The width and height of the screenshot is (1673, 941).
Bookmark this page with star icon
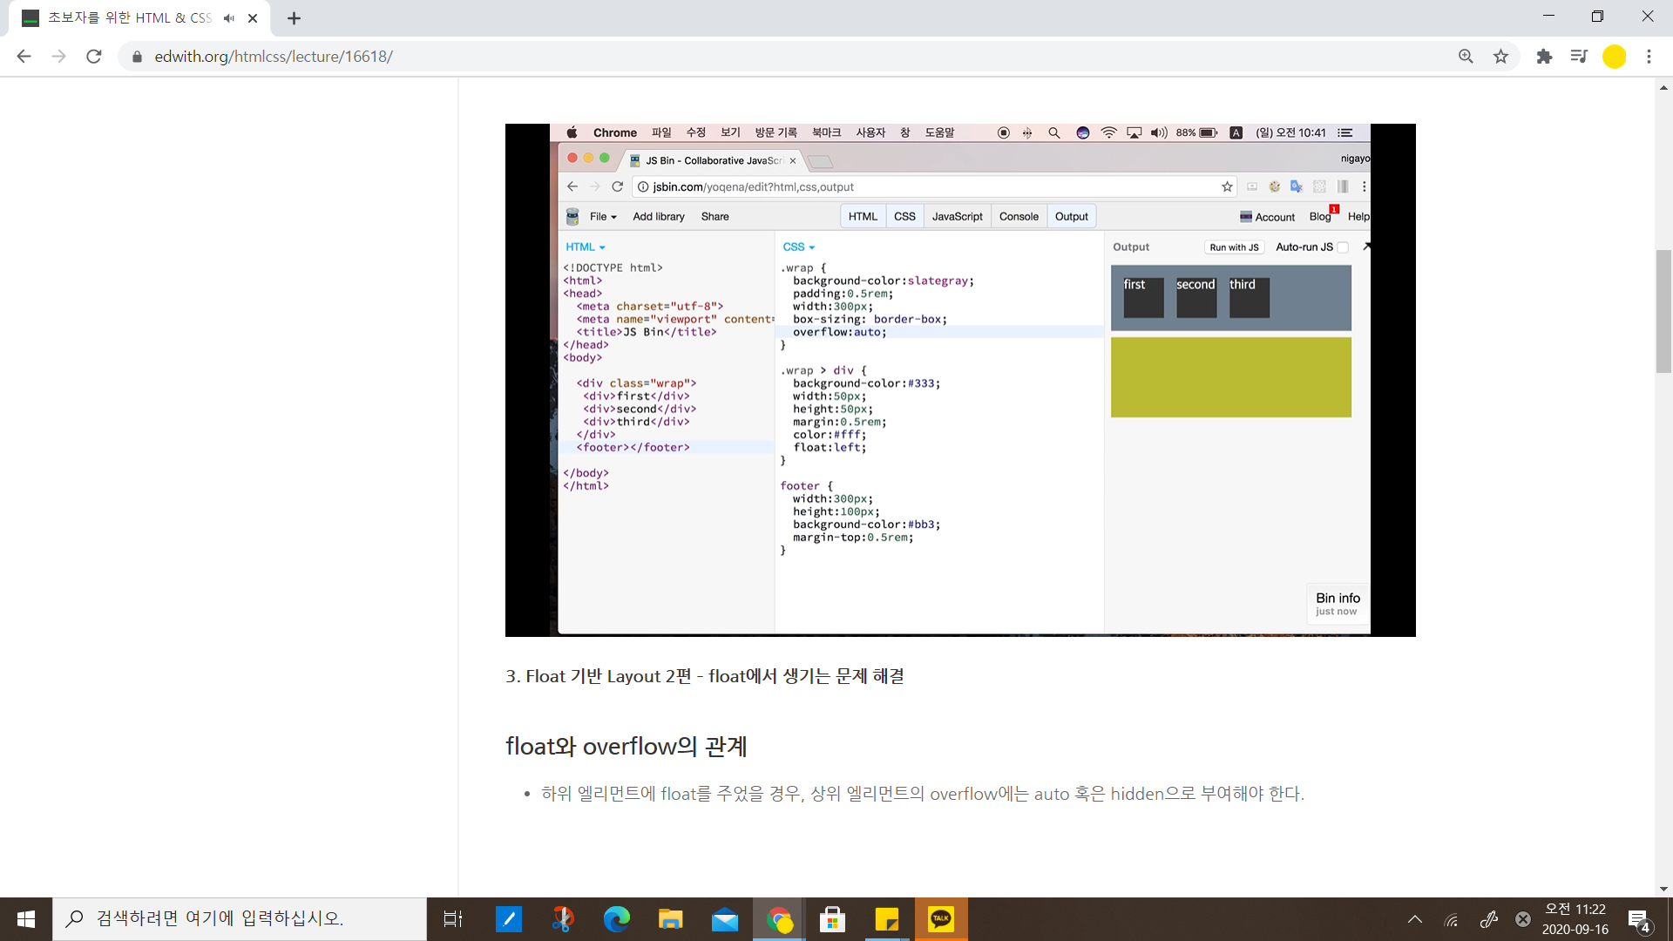(x=1500, y=57)
